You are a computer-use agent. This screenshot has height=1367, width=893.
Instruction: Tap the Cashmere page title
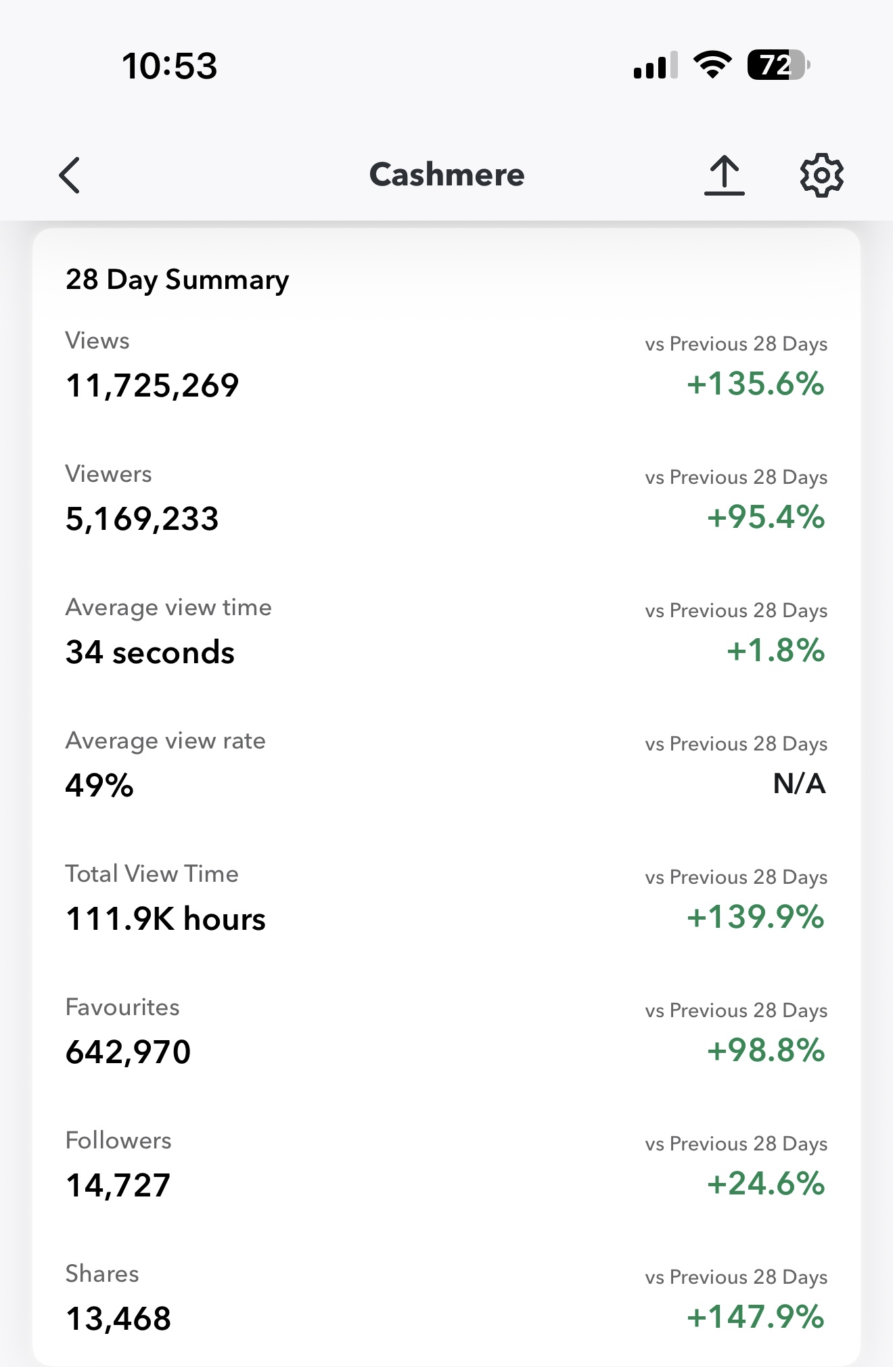(446, 175)
